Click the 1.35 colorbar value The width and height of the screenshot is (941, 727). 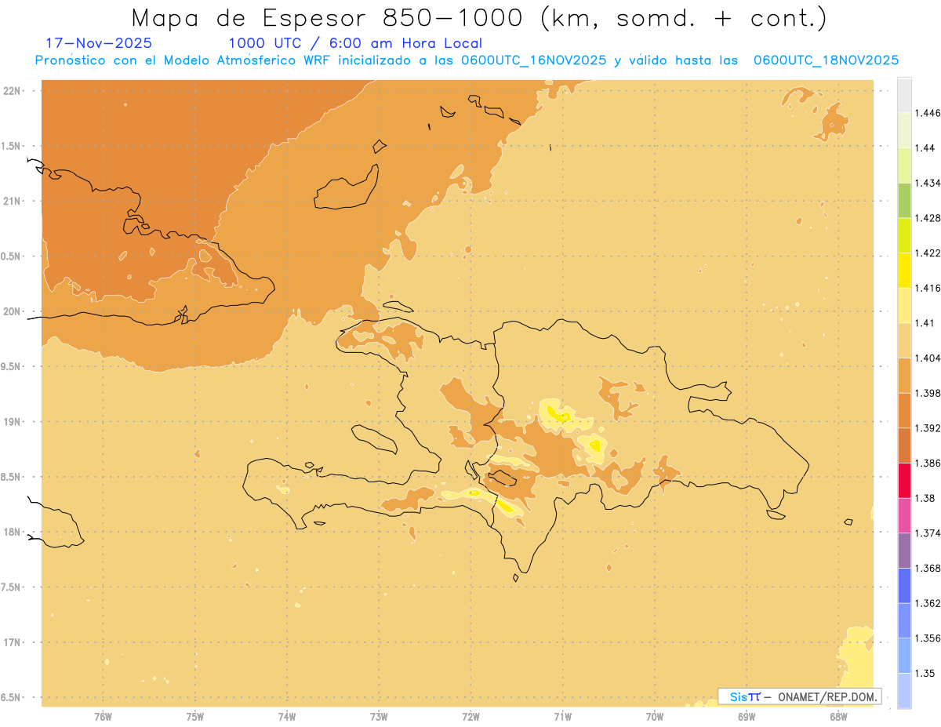(x=925, y=673)
